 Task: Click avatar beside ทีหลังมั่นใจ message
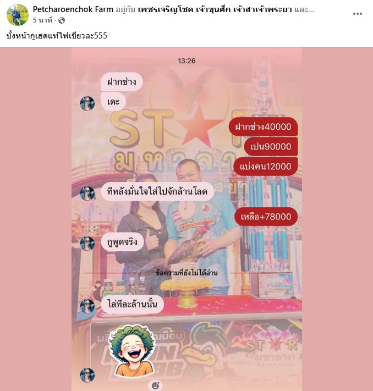[87, 193]
